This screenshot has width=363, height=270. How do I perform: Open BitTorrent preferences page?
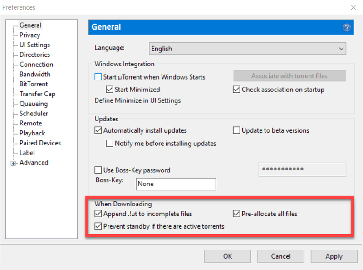(x=34, y=84)
